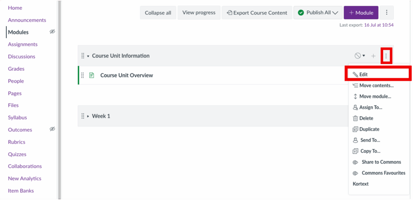
Task: Open the Assignments link in course navigation
Action: point(23,44)
